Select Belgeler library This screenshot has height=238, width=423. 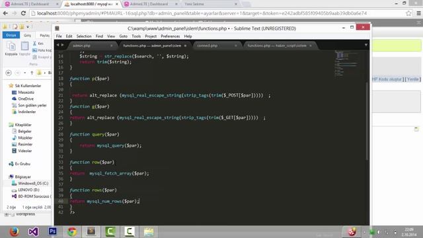(22, 131)
